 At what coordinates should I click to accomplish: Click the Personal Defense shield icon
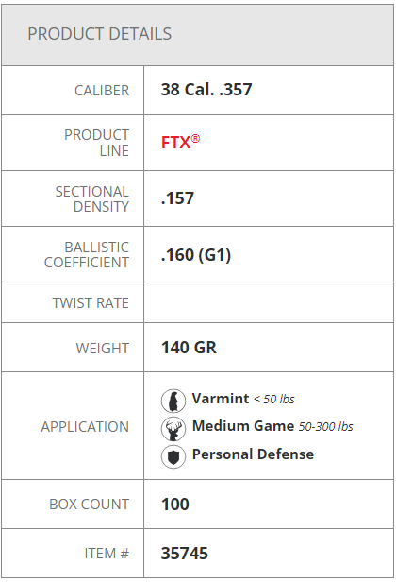pos(173,456)
